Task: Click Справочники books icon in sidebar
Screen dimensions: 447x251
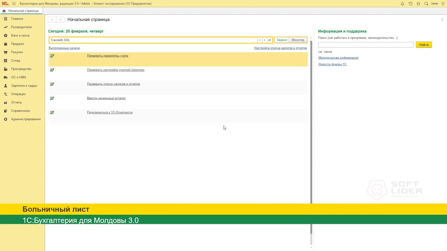Action: [x=6, y=111]
